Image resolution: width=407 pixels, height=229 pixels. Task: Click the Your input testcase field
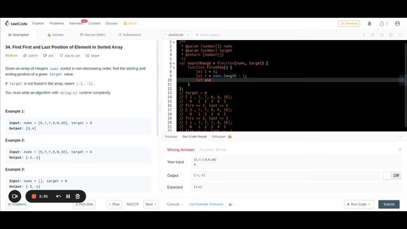tap(296, 162)
